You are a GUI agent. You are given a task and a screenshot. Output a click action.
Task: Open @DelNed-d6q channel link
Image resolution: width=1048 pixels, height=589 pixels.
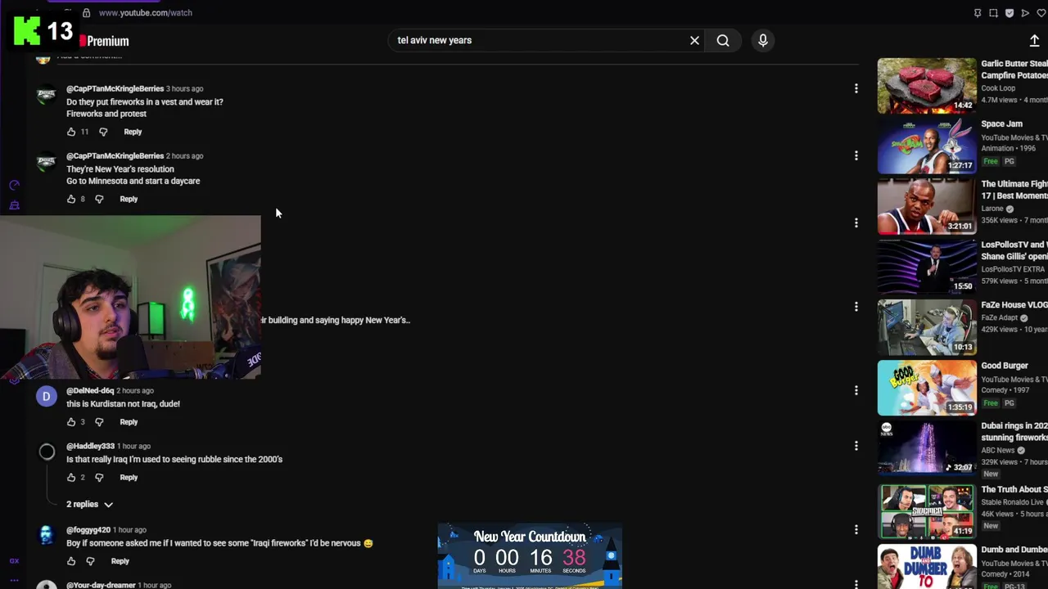(x=90, y=390)
